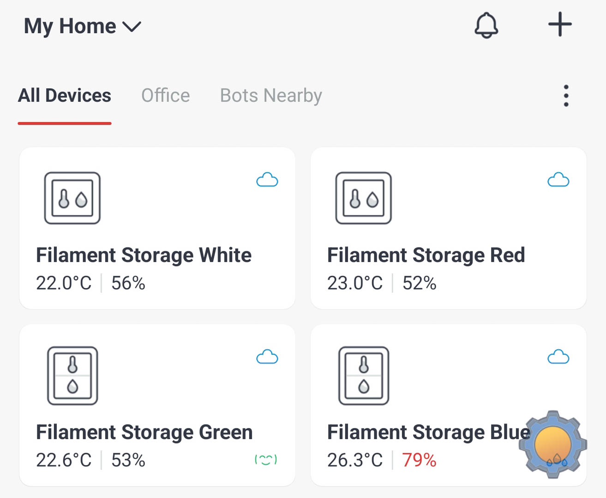The width and height of the screenshot is (606, 498).
Task: Click Filament Storage Green meter icon
Action: 72,376
